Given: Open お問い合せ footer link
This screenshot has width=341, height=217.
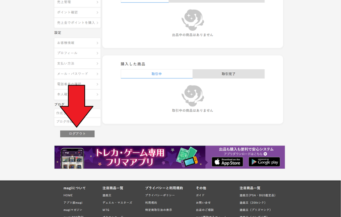Looking at the screenshot, I should coord(203,203).
